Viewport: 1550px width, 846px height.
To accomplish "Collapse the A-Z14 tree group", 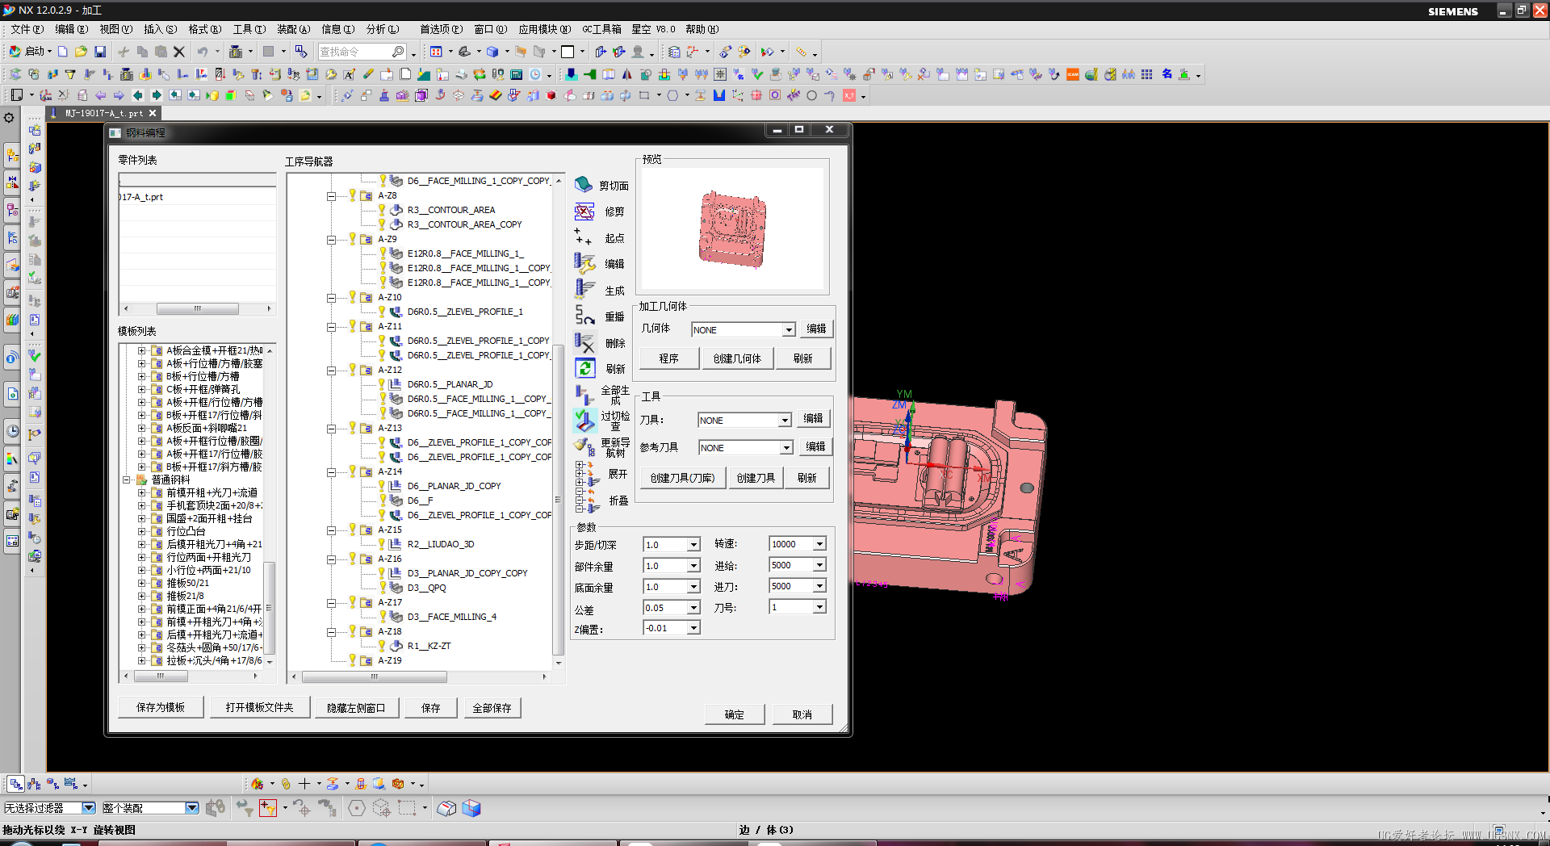I will [331, 471].
